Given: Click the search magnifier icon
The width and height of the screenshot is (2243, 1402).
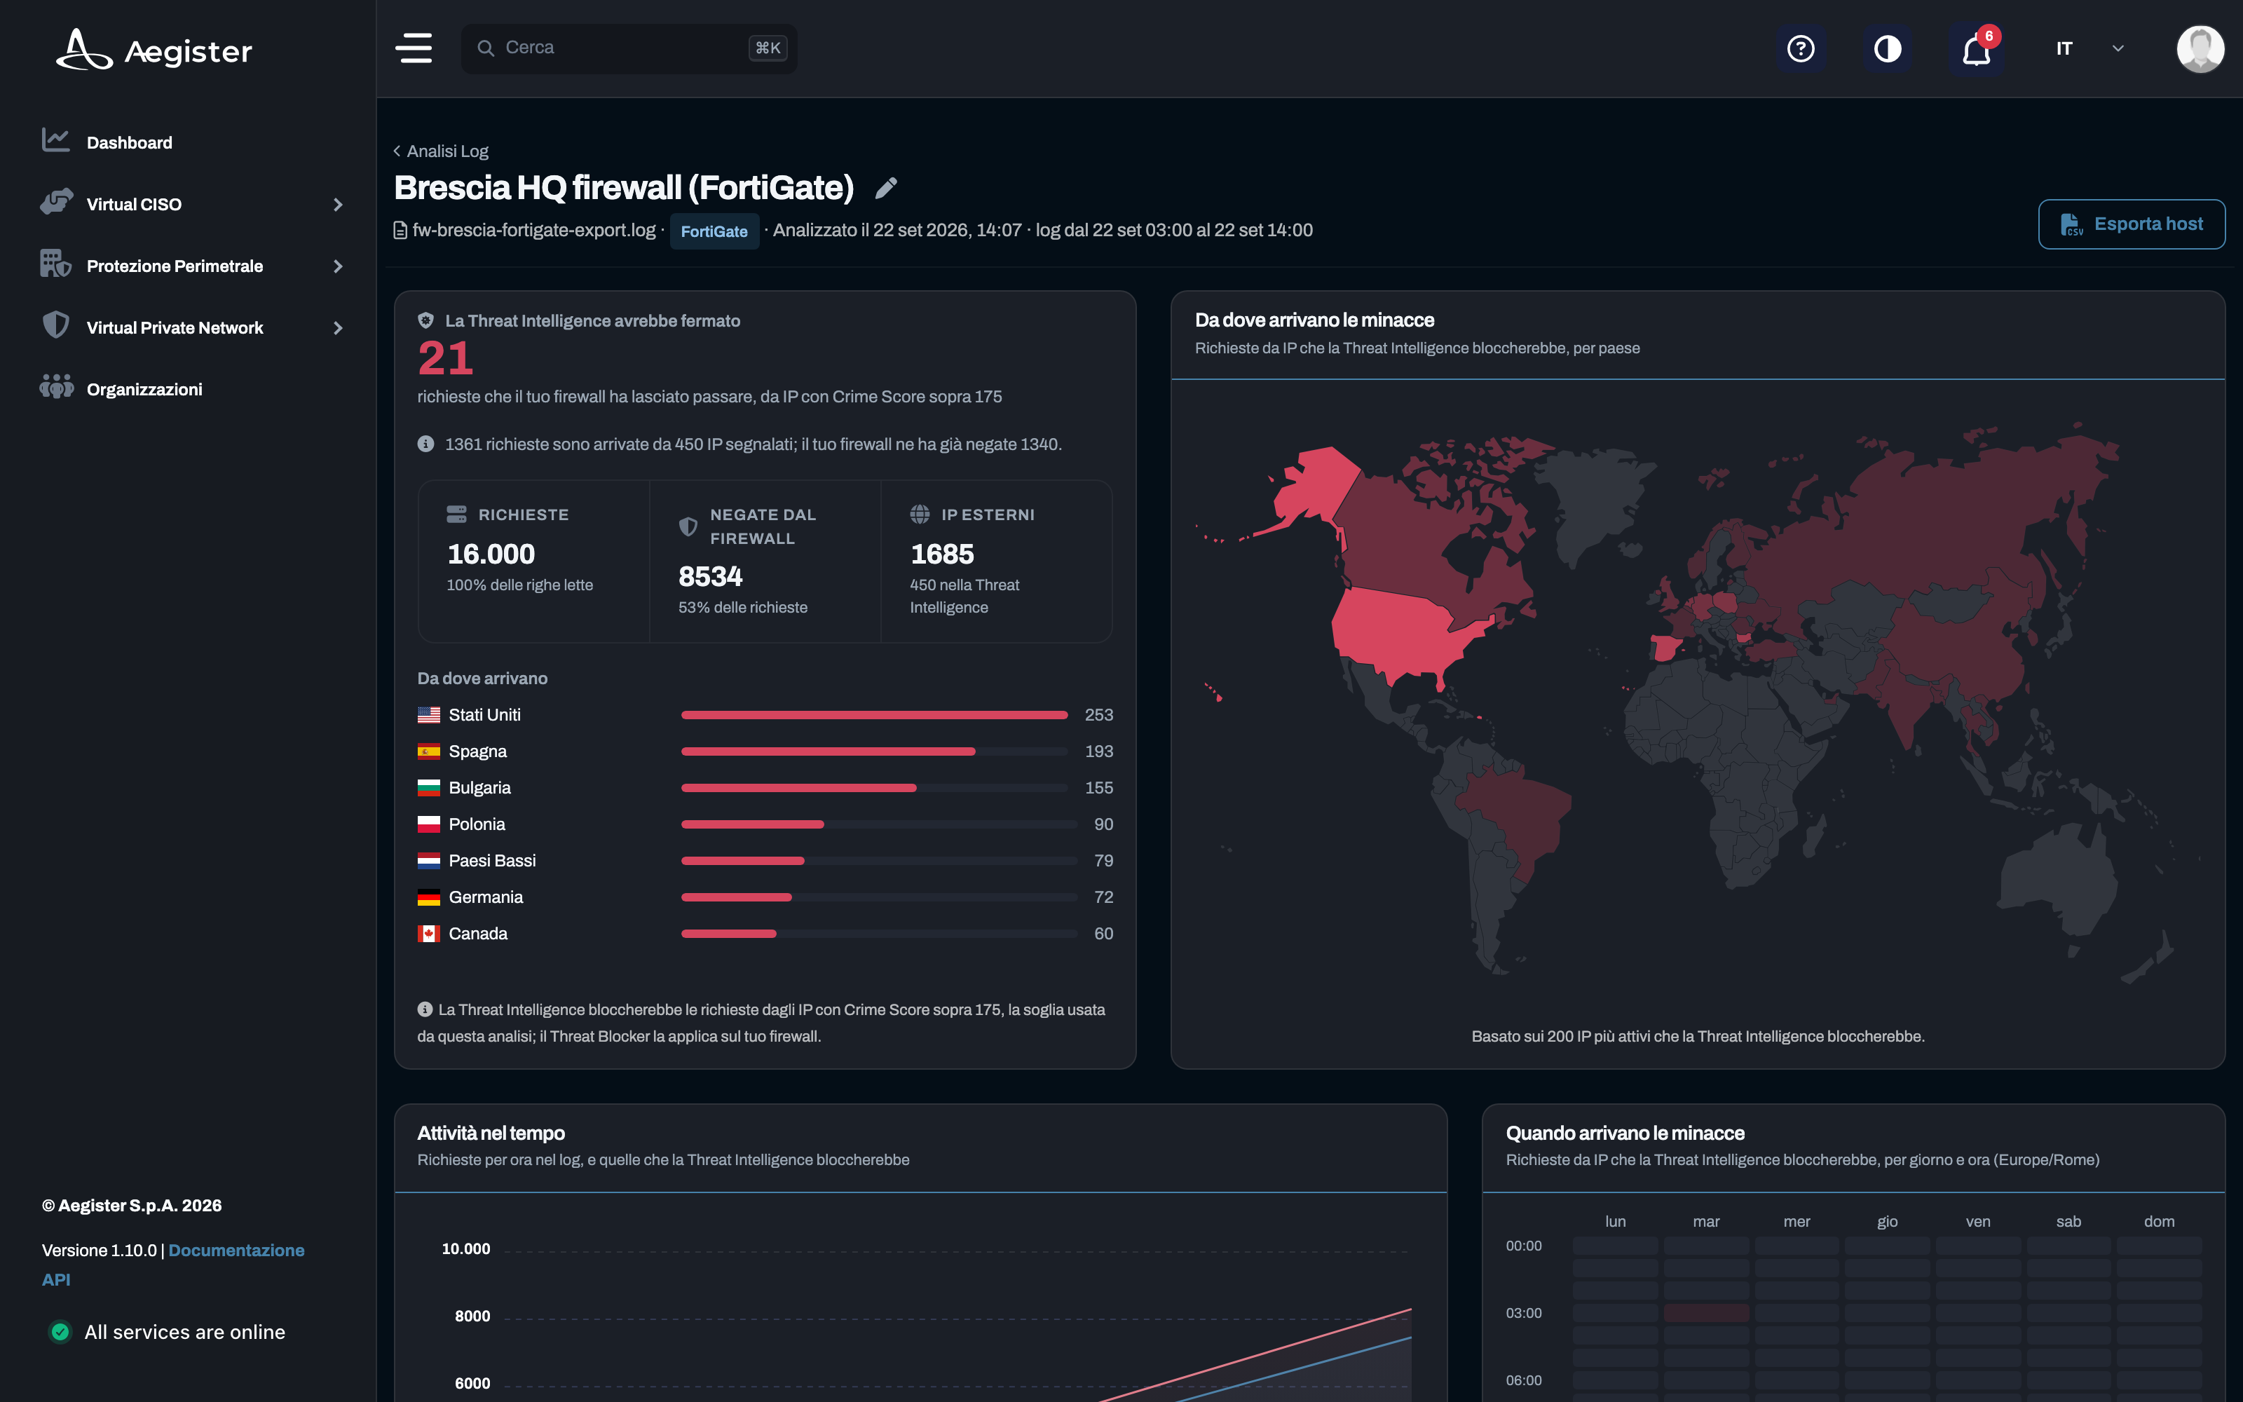Looking at the screenshot, I should point(486,48).
